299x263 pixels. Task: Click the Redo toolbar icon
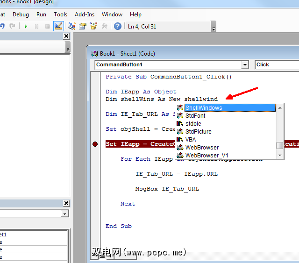(x=13, y=26)
